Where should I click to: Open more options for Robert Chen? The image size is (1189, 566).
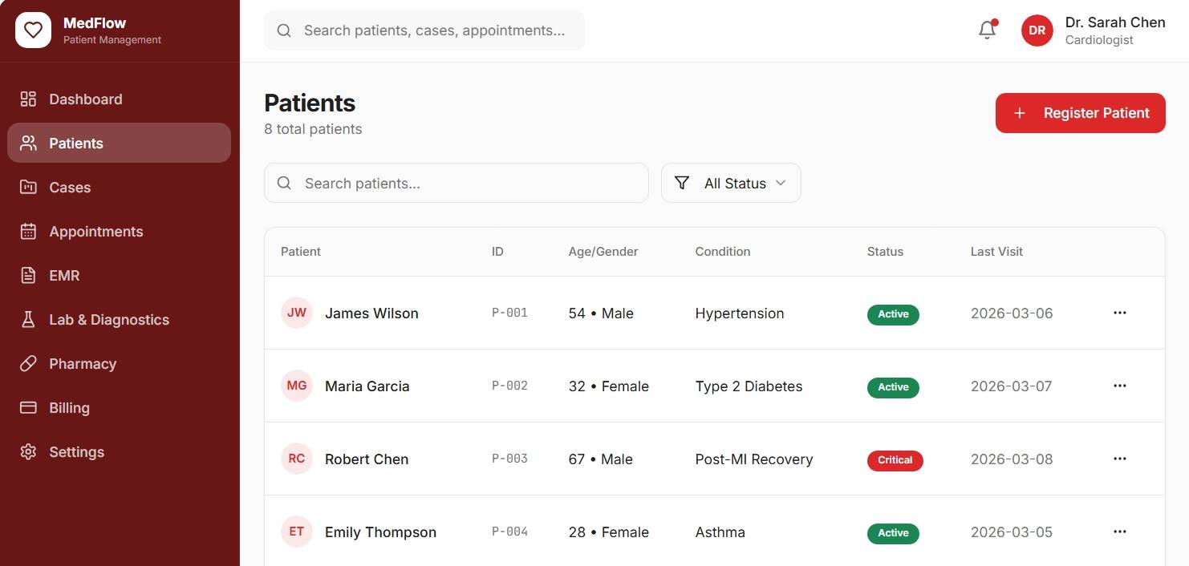click(x=1120, y=459)
